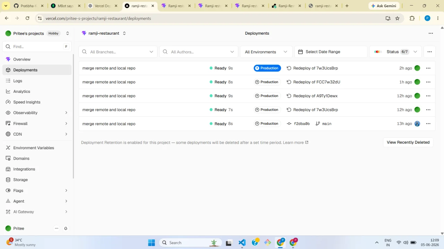The image size is (444, 249).
Task: Open a new browser tab with plus
Action: pos(347,6)
